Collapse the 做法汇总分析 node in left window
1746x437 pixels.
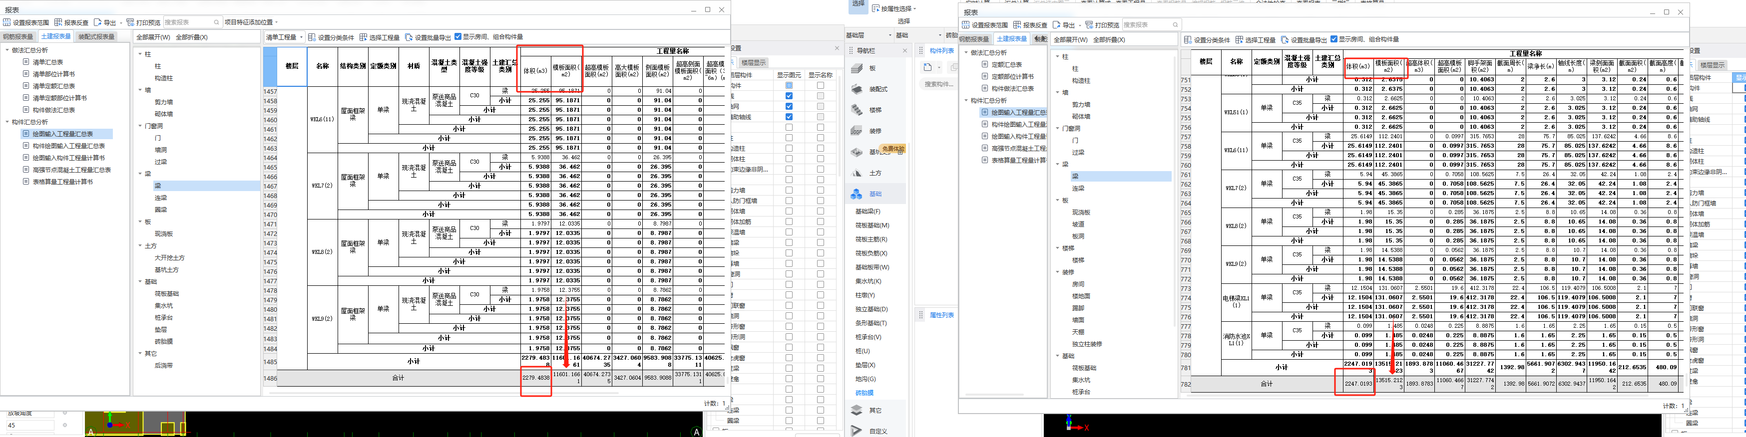click(x=7, y=50)
